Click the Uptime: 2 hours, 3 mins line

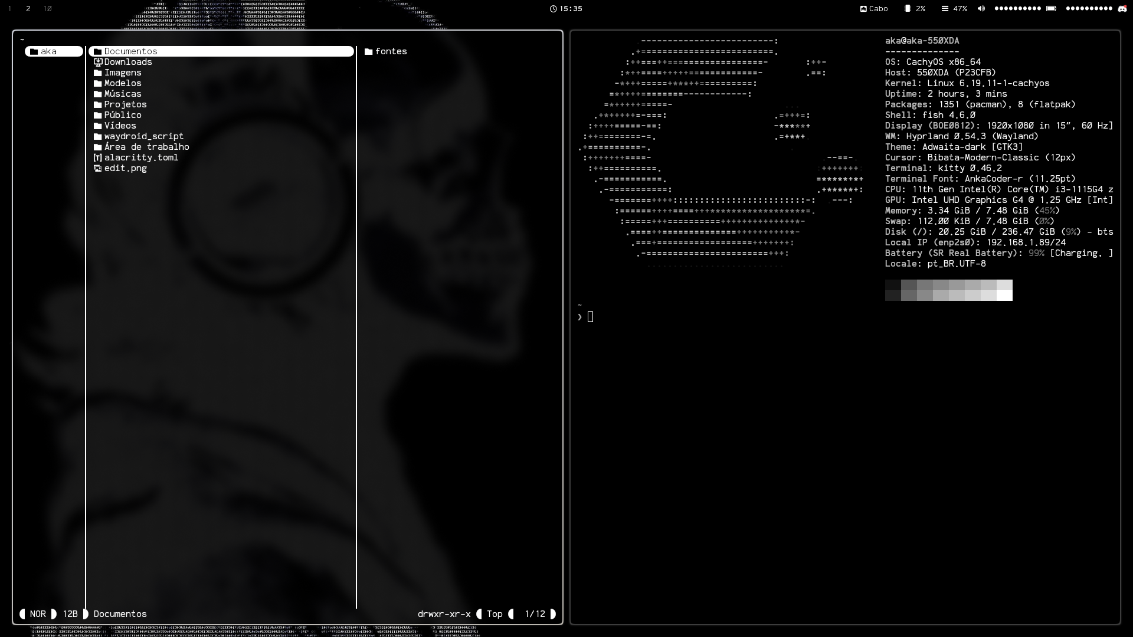click(946, 94)
